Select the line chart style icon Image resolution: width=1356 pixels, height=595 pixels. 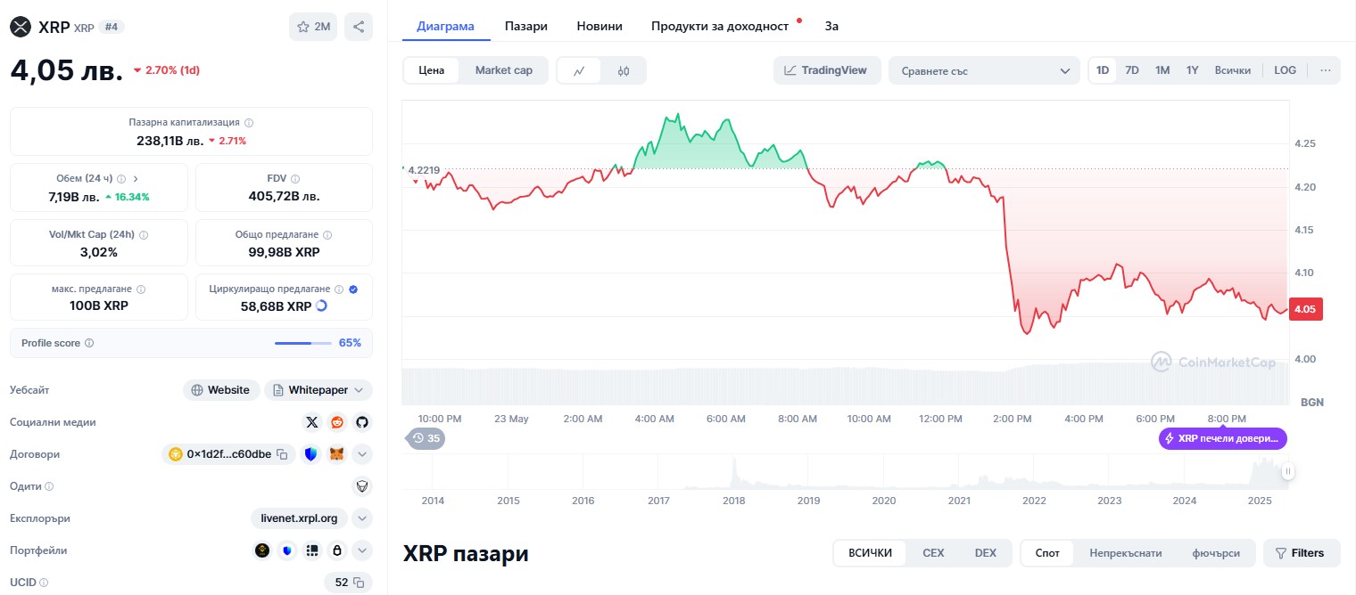pyautogui.click(x=580, y=70)
